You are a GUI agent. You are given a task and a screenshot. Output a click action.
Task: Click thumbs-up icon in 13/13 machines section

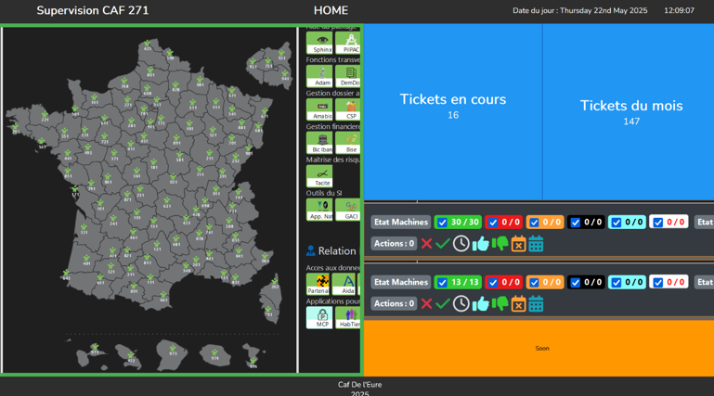tap(480, 304)
